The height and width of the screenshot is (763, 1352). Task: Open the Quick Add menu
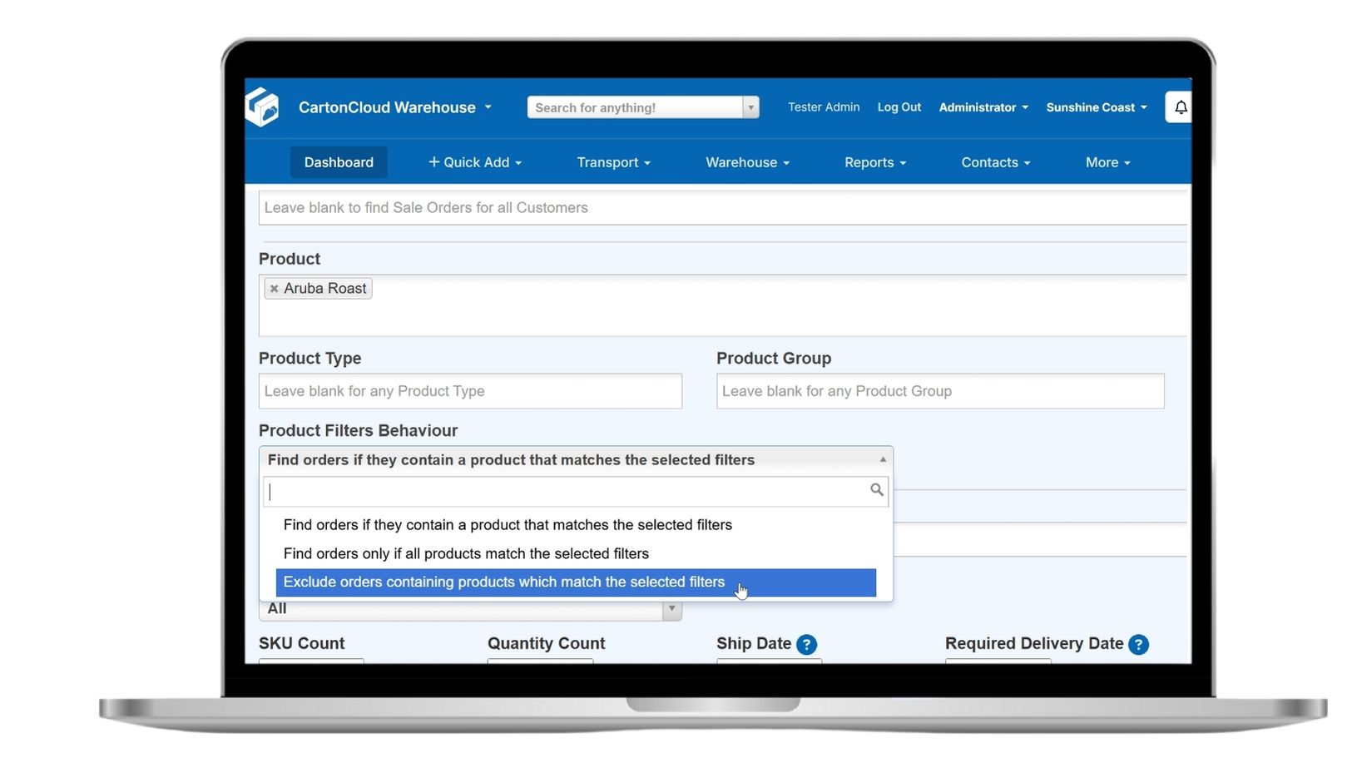(x=475, y=162)
